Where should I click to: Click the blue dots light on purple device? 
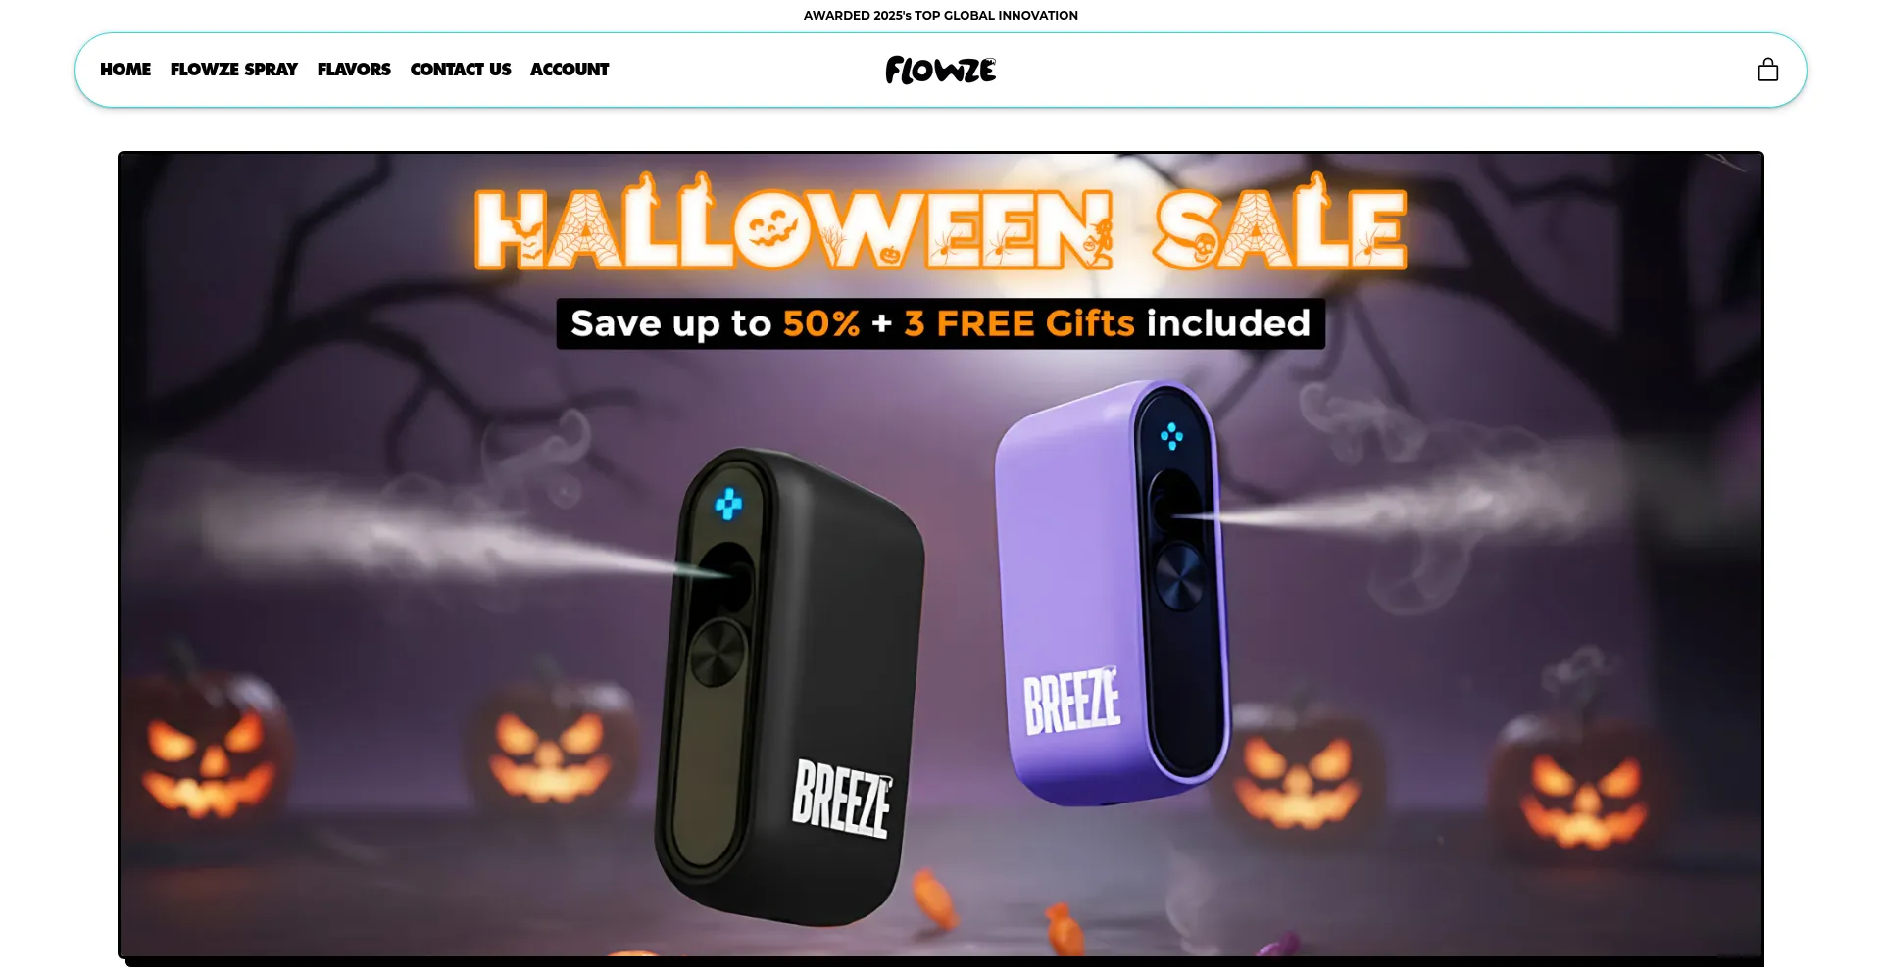(x=1171, y=436)
